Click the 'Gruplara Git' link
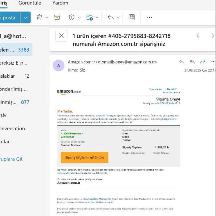216x216 pixels. pyautogui.click(x=11, y=159)
